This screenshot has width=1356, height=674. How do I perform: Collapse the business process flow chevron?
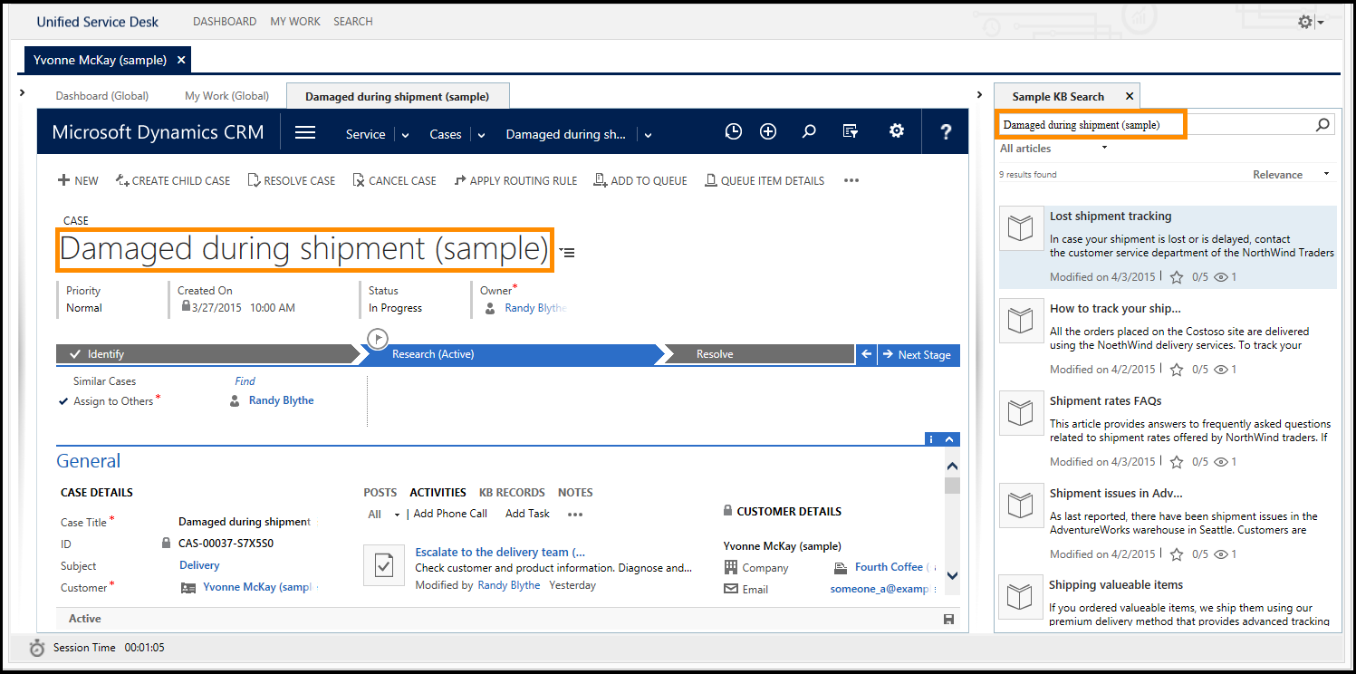[x=949, y=439]
